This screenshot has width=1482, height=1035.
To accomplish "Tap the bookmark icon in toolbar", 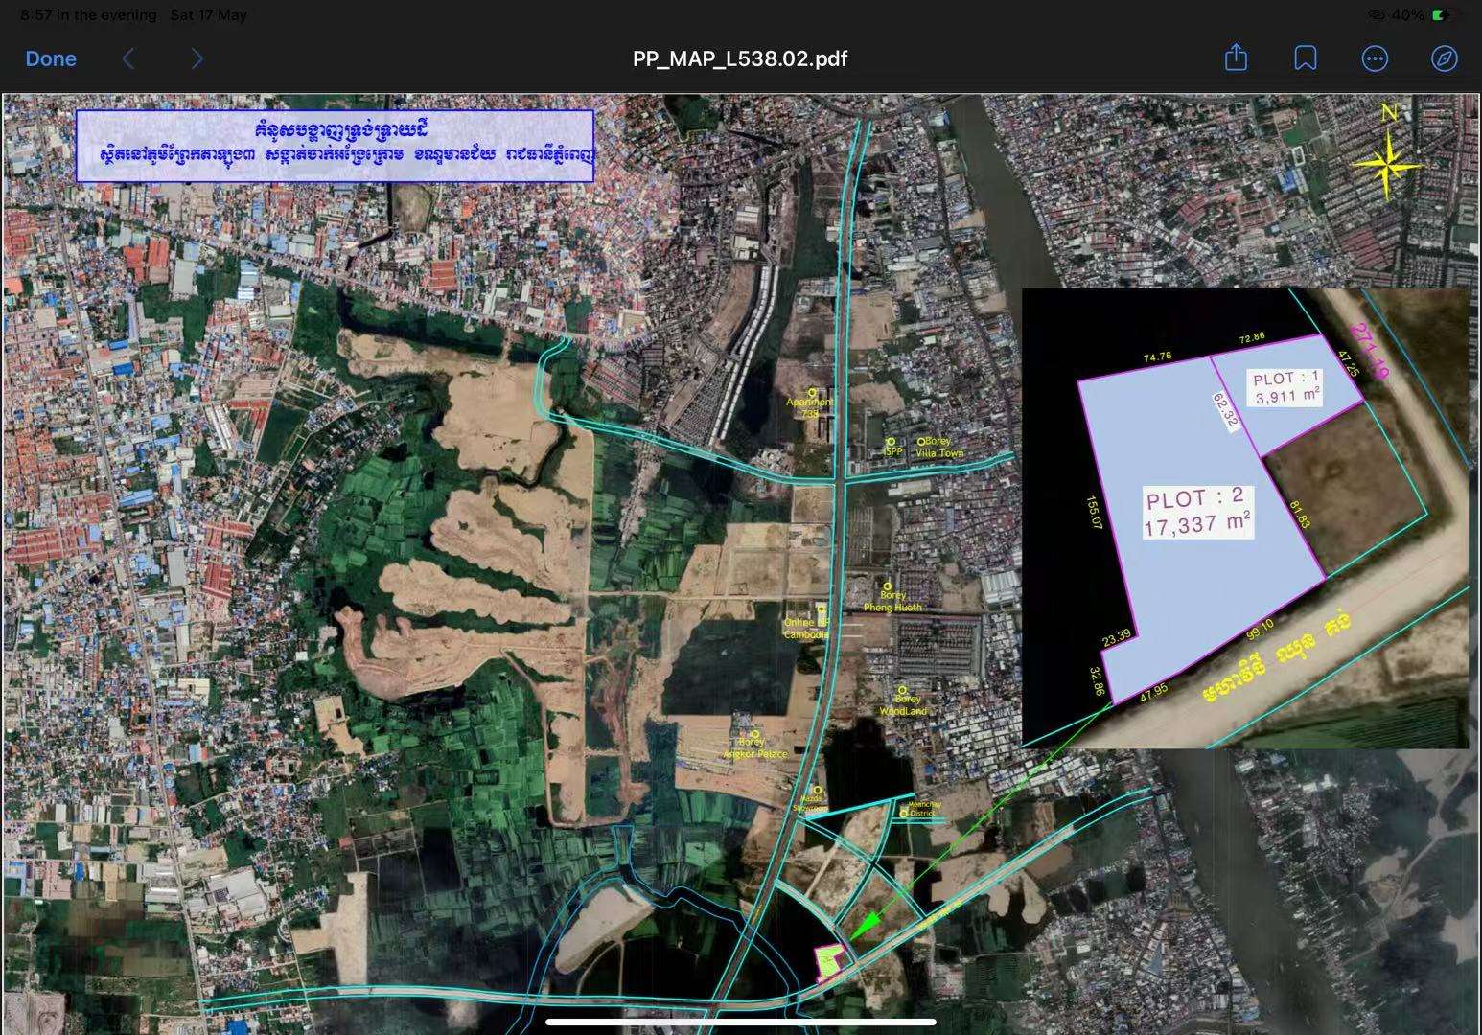I will coord(1305,59).
